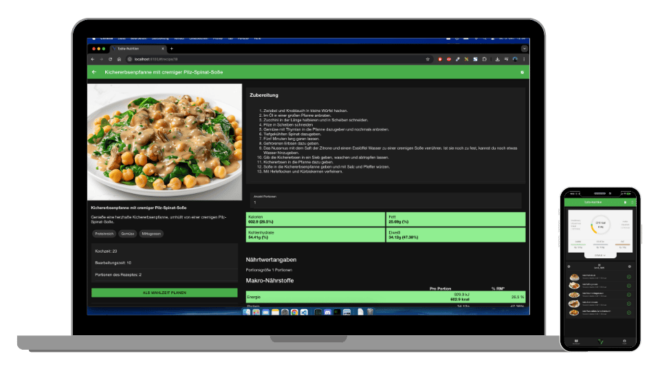Select the Proteinreich tag chip
This screenshot has height=371, width=660.
point(104,234)
